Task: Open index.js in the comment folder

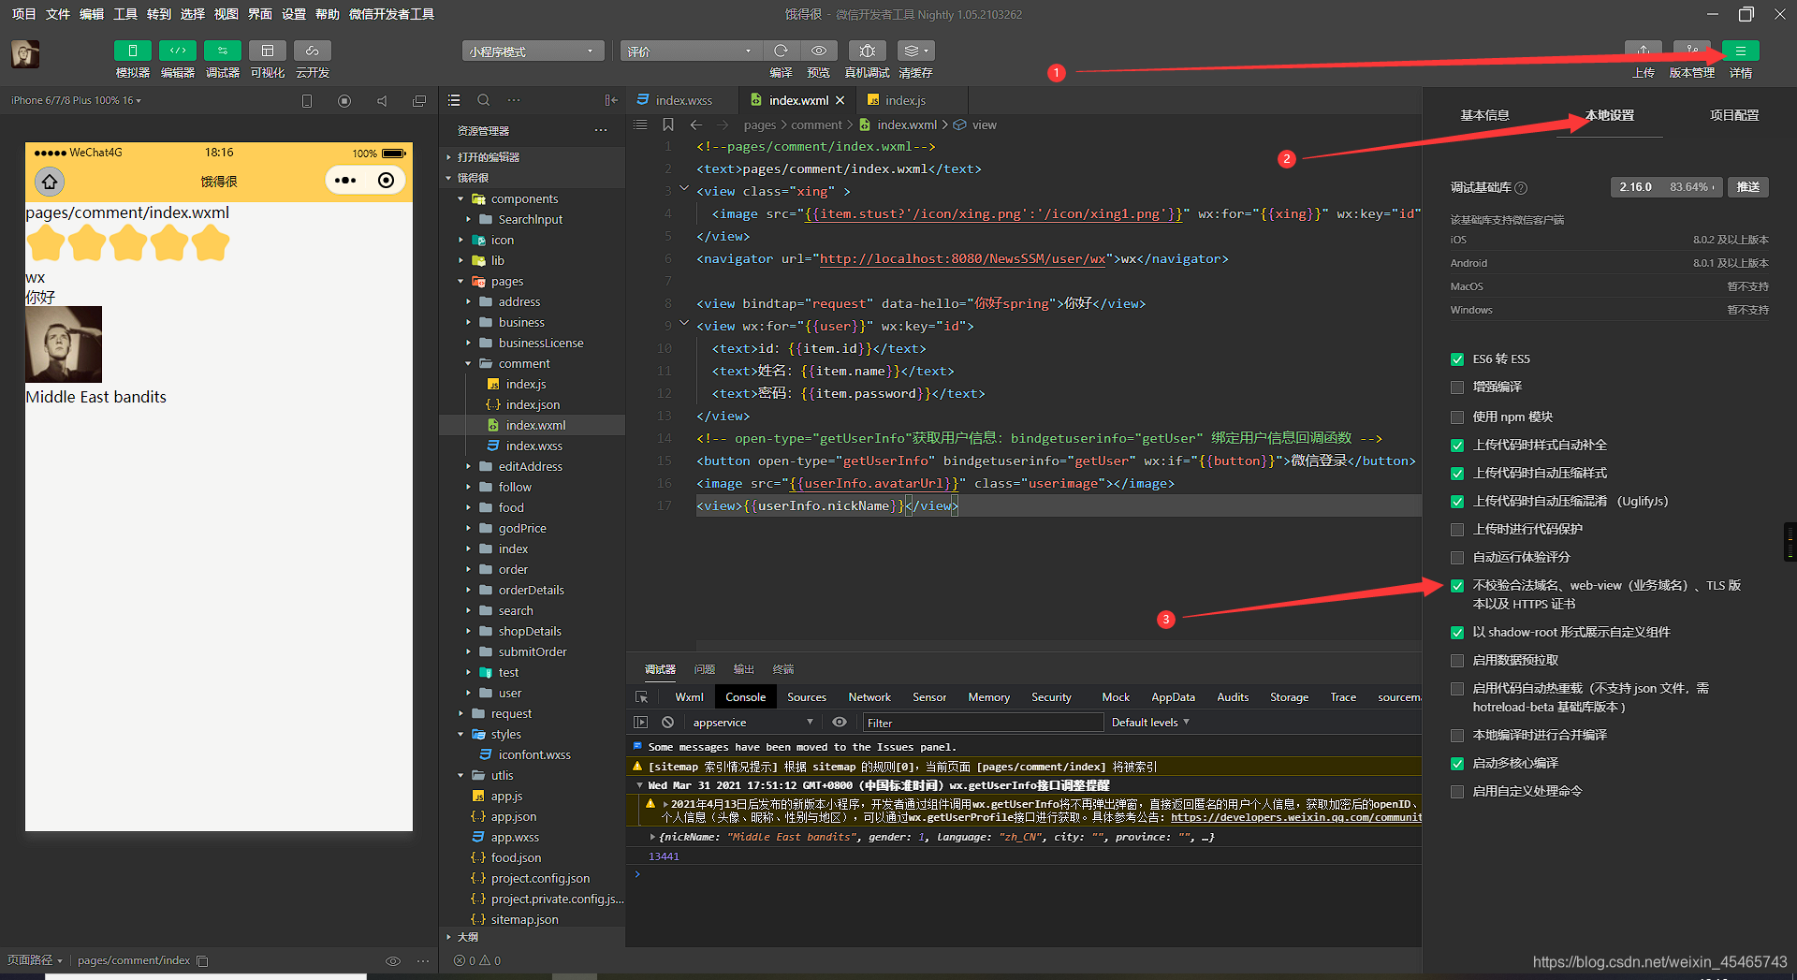Action: click(525, 385)
